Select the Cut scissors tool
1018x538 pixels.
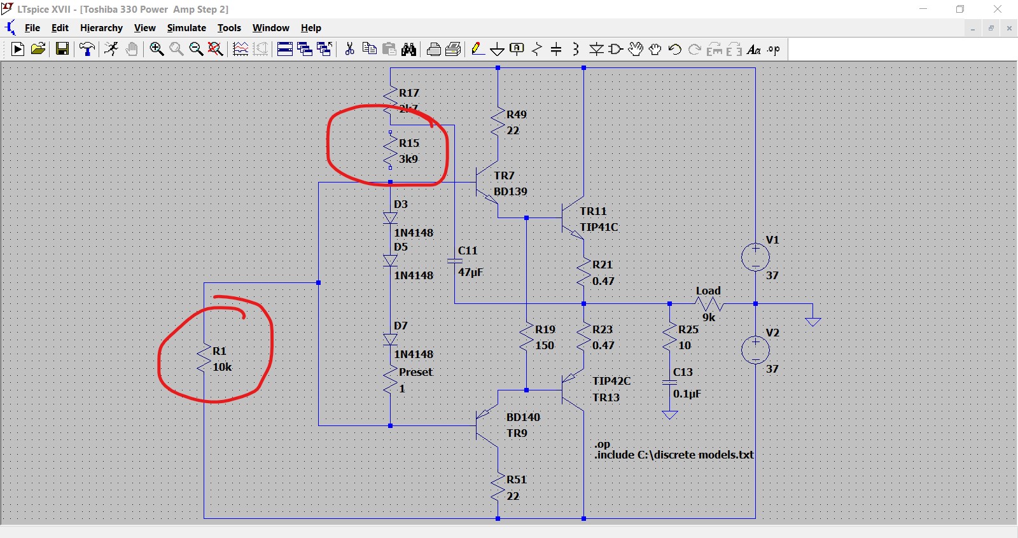point(349,49)
